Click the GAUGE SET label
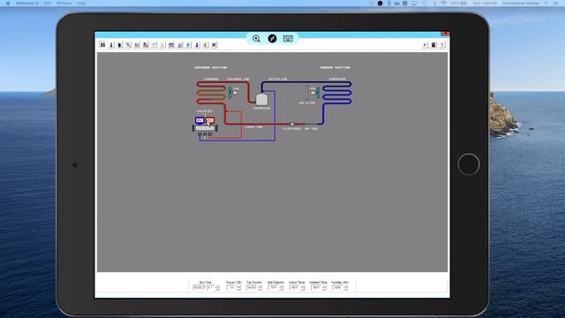The image size is (565, 318). tap(205, 111)
